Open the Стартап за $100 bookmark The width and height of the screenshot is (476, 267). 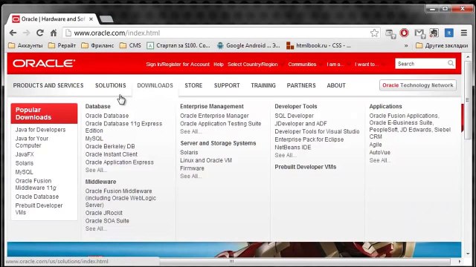(178, 45)
